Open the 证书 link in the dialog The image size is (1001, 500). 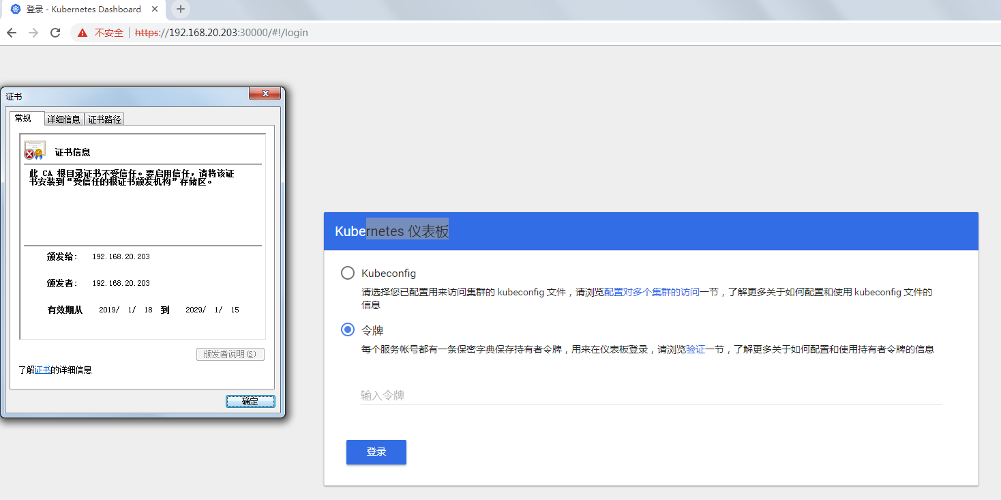[x=42, y=370]
